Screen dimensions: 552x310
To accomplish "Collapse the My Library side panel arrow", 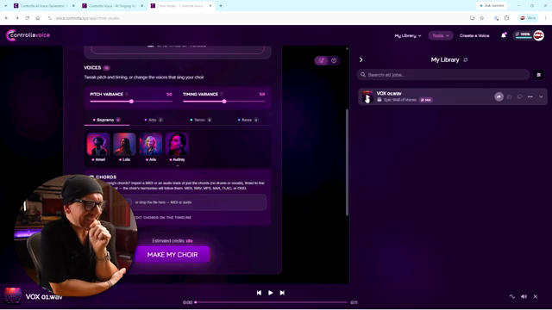I will (x=361, y=60).
